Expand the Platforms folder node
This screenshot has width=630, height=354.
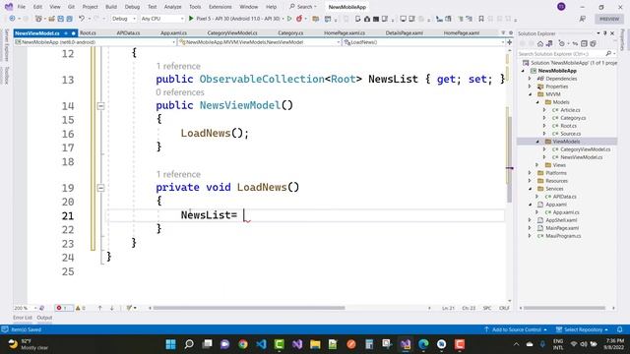[x=531, y=173]
